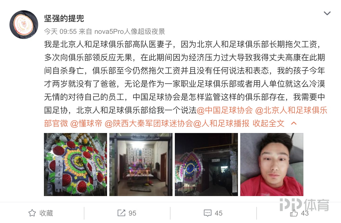View the selfie photo in red shirt

click(272, 165)
